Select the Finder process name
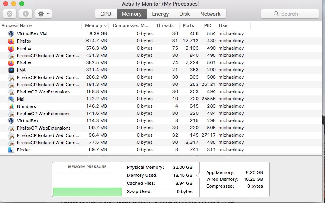This screenshot has height=203, width=325. (23, 150)
